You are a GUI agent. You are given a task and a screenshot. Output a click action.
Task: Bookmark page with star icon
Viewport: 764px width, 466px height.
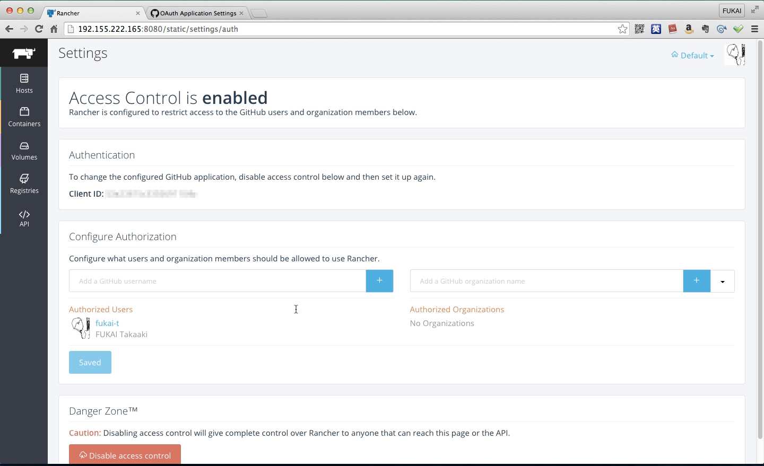click(622, 29)
